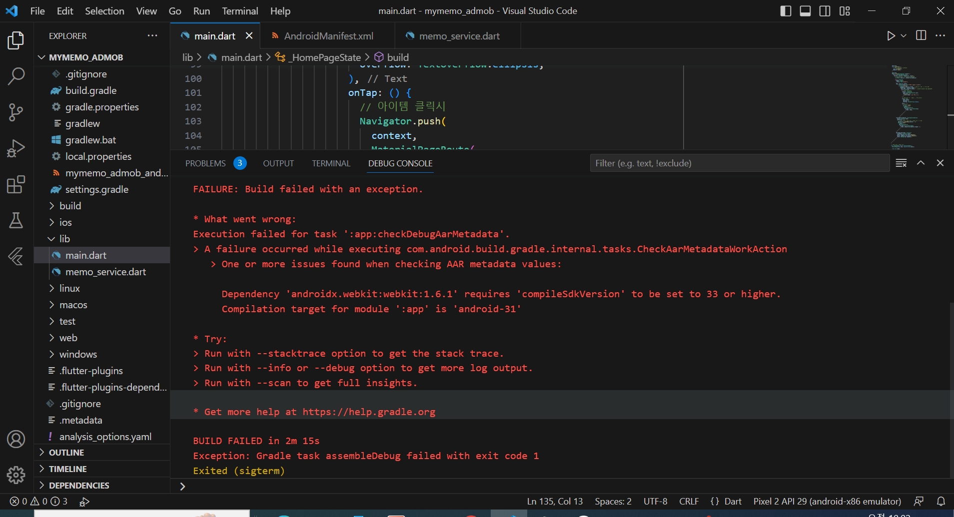
Task: Open editor more actions ellipsis
Action: tap(940, 35)
